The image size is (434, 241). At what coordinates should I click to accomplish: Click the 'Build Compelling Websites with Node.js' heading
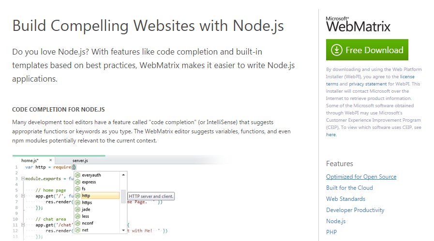coord(148,26)
